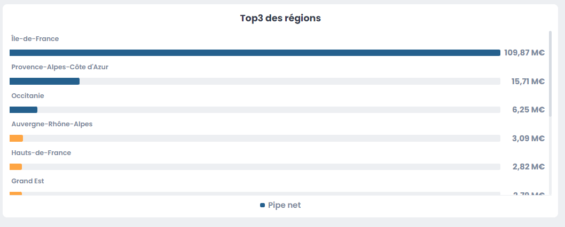The width and height of the screenshot is (565, 227).
Task: Click the vertical scrollbar thumb
Action: [x=550, y=69]
